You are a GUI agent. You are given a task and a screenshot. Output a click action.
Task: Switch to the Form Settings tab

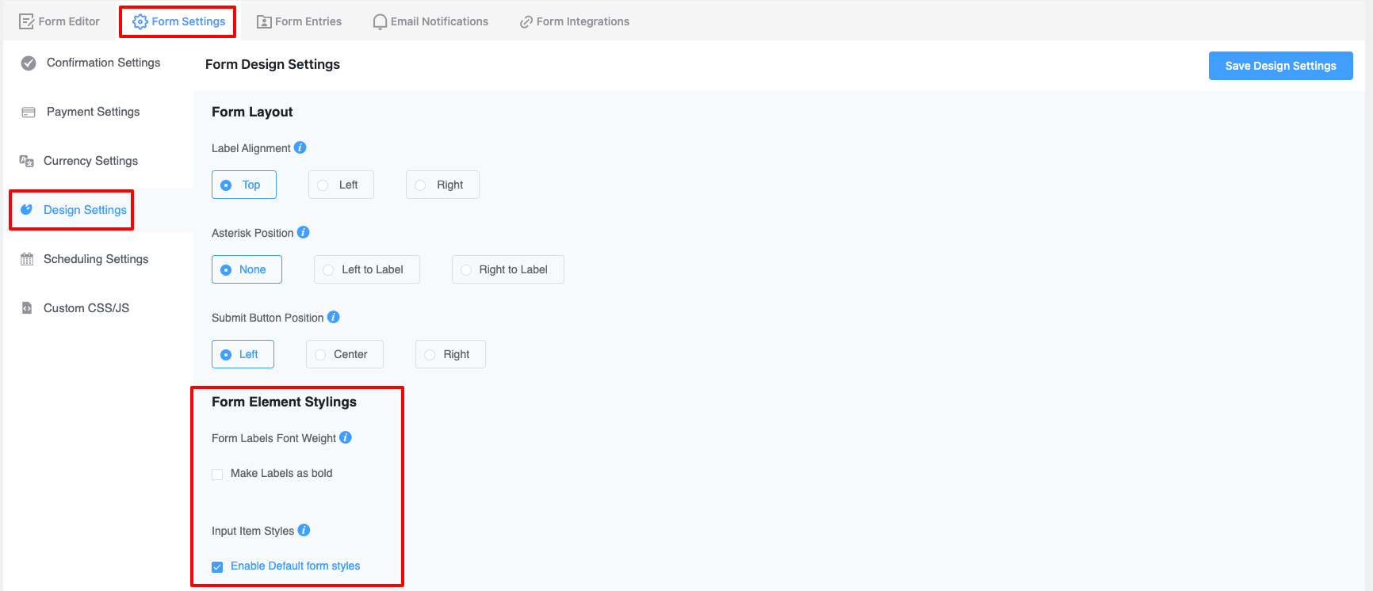coord(179,21)
